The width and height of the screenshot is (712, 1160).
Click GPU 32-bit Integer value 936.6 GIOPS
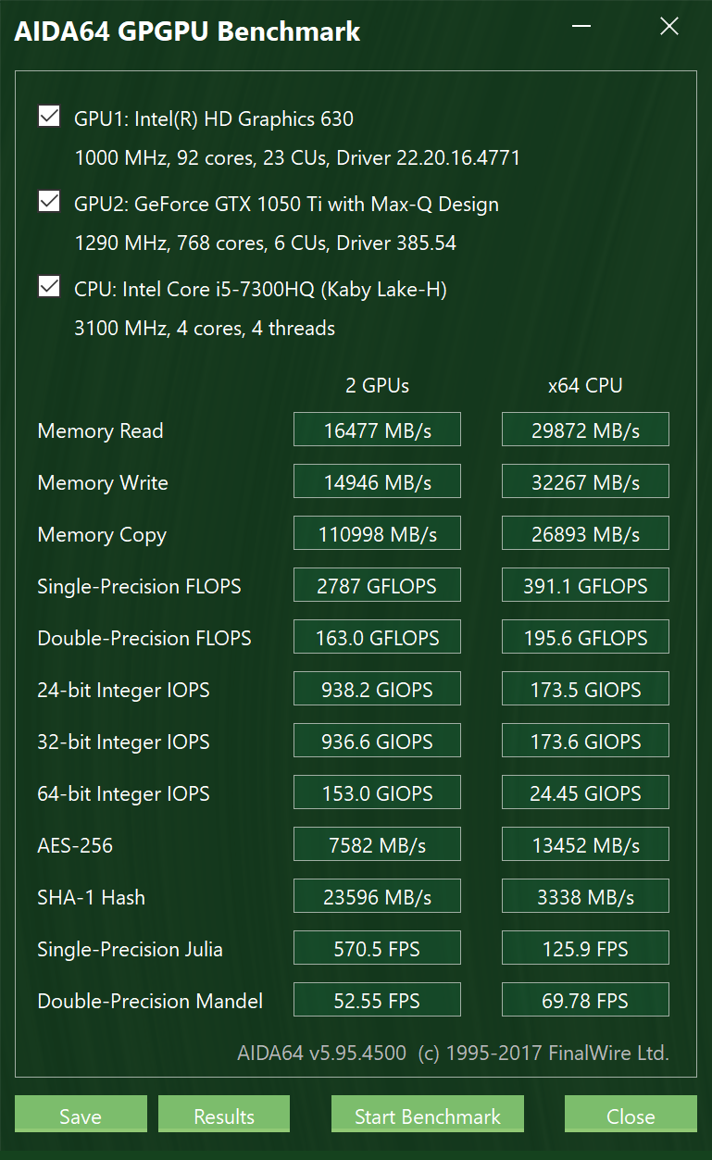(x=377, y=742)
